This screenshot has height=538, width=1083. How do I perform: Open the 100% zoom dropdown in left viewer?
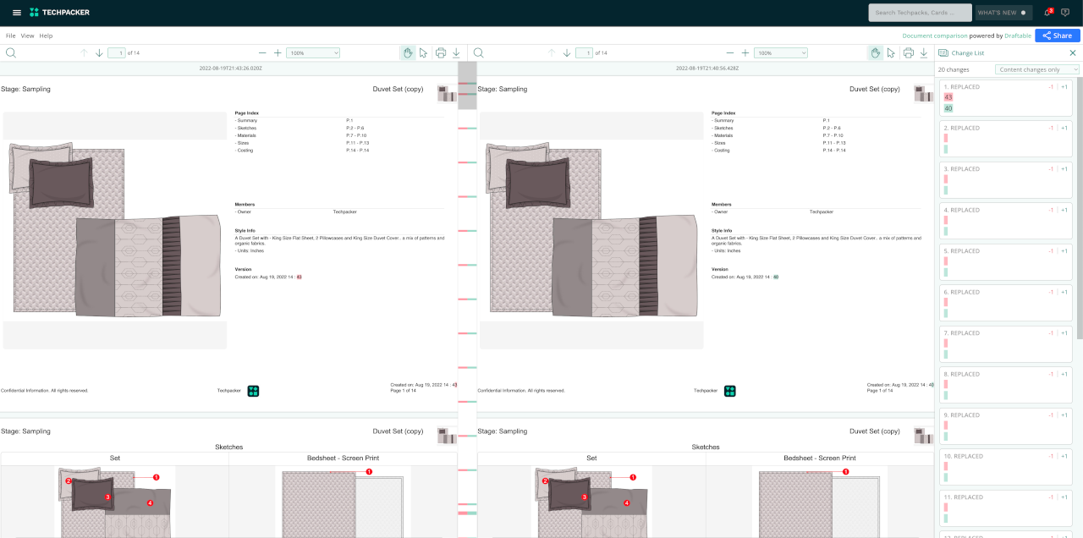(x=313, y=52)
